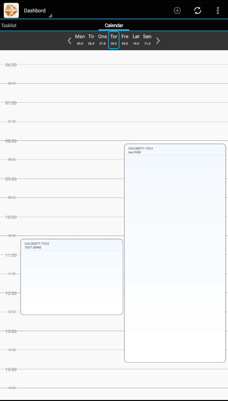Switch to the Tasklist tab
228x401 pixels.
tap(9, 25)
